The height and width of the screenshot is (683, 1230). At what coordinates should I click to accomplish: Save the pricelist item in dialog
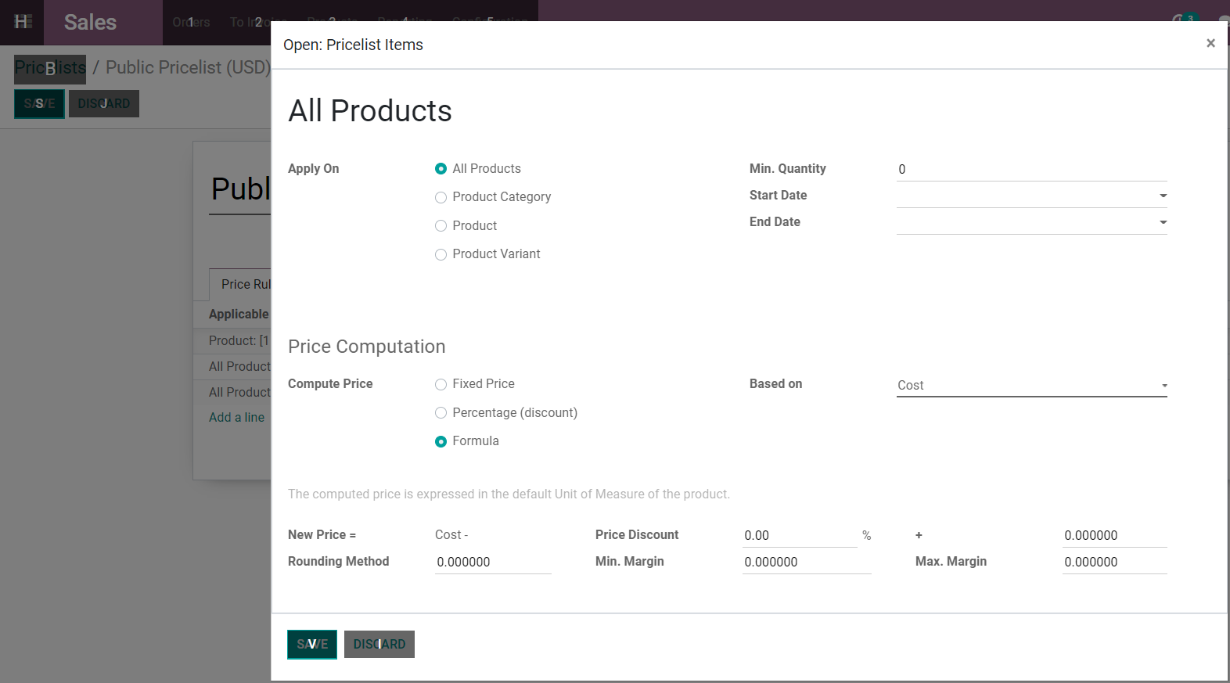pos(312,644)
